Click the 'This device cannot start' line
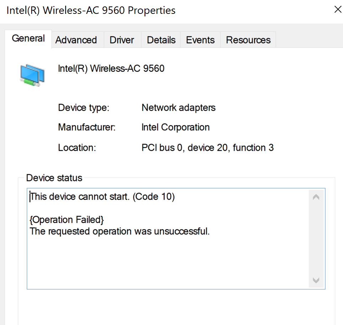The height and width of the screenshot is (325, 343). click(102, 197)
